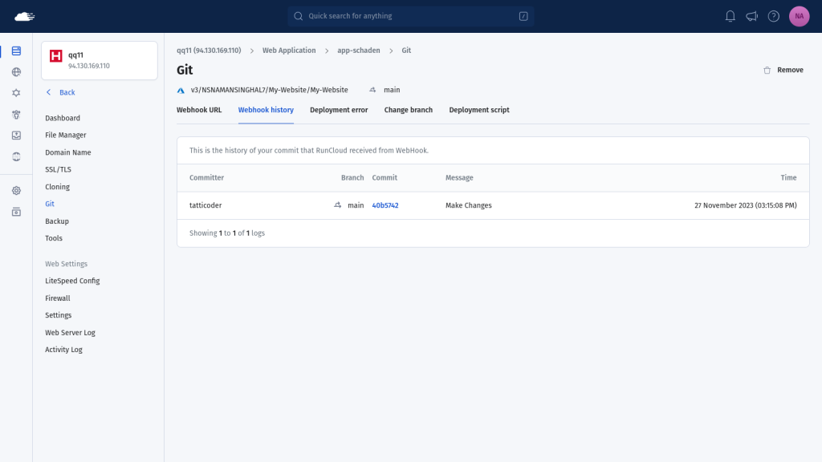
Task: Select the globe icon in left rail
Action: click(x=16, y=71)
